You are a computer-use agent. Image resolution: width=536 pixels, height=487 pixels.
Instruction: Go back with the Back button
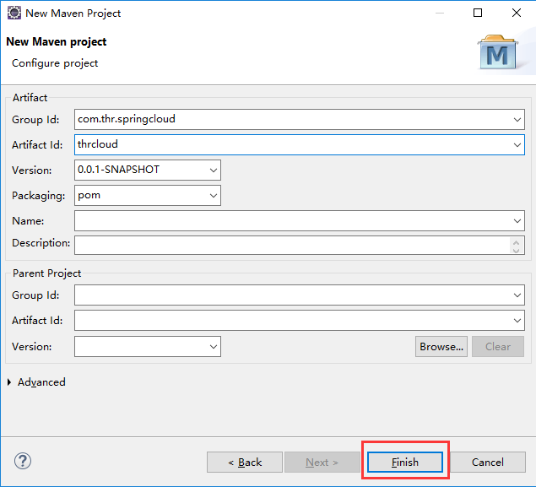click(245, 462)
